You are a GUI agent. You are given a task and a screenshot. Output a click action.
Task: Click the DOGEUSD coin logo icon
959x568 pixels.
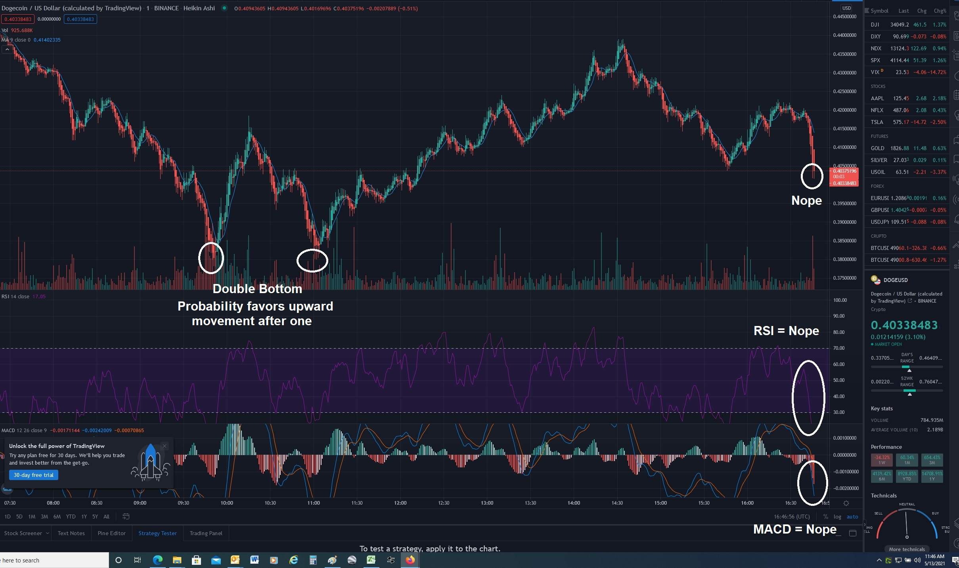[x=875, y=280]
